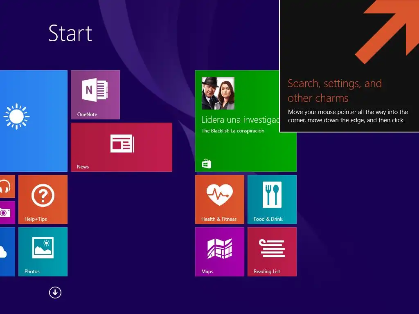The image size is (419, 314).
Task: Launch the Help+Tips tile
Action: (x=43, y=200)
